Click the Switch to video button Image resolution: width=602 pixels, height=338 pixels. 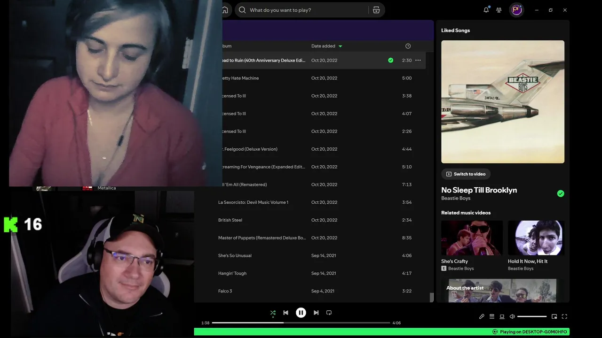(466, 174)
